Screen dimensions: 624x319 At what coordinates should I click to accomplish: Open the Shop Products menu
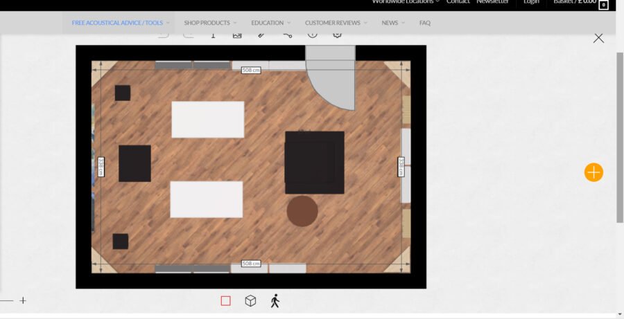click(x=207, y=23)
